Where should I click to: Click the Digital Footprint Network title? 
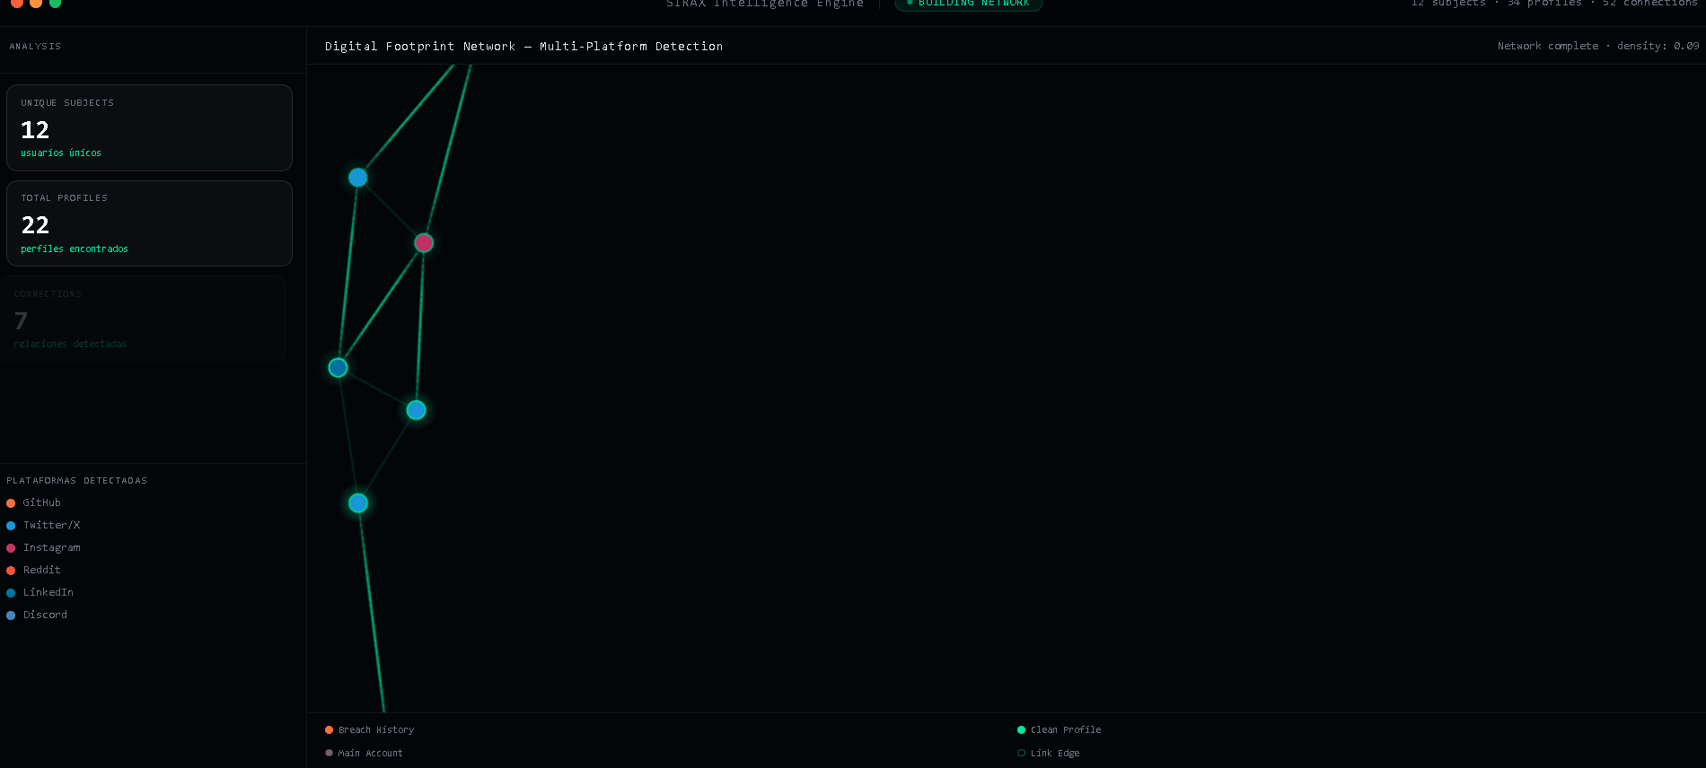coord(523,47)
